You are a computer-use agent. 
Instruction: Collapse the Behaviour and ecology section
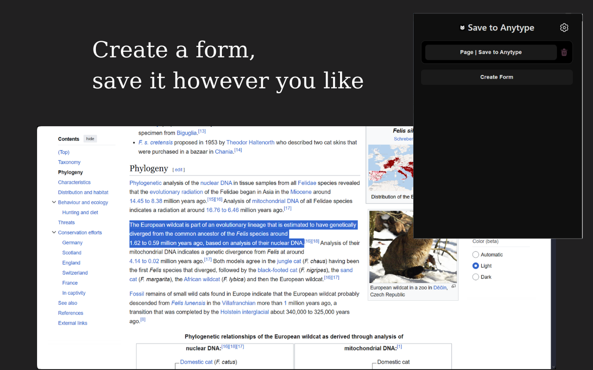54,202
